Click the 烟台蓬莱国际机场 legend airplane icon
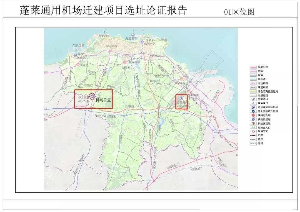 pos(253,107)
